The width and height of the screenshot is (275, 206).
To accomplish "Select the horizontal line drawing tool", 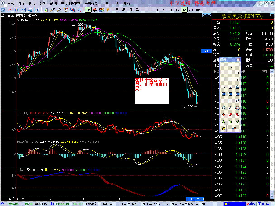I will [223, 73].
